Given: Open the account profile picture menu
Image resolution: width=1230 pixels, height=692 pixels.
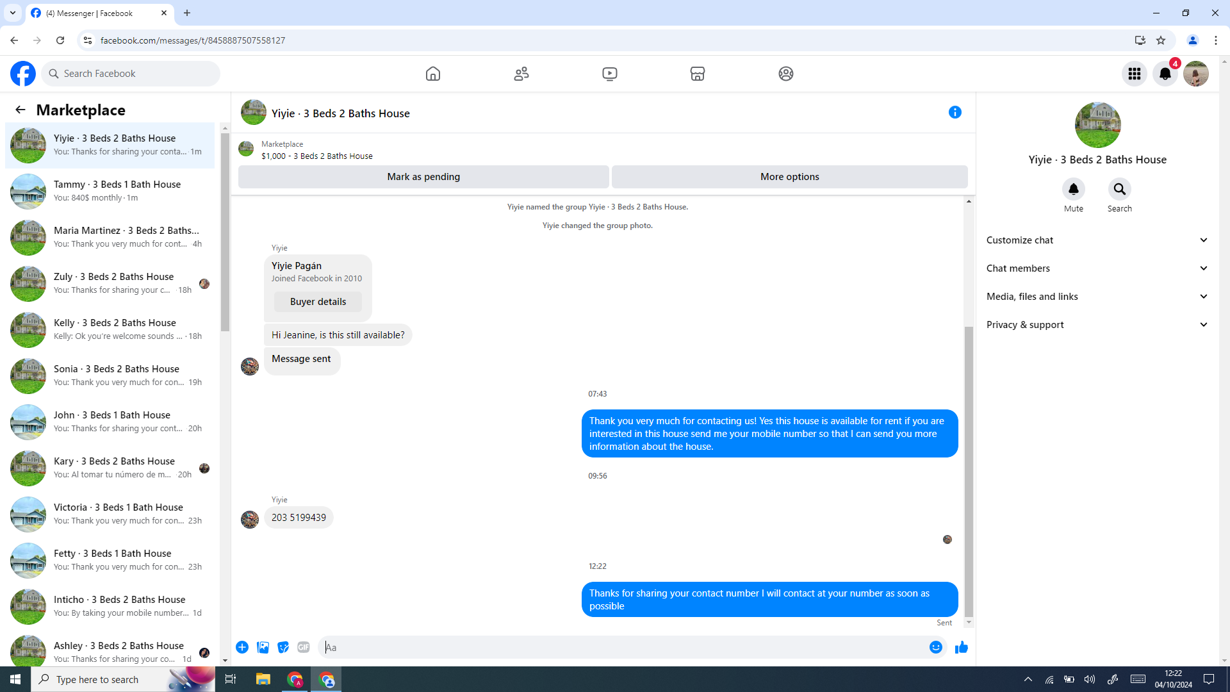Looking at the screenshot, I should click(1196, 74).
